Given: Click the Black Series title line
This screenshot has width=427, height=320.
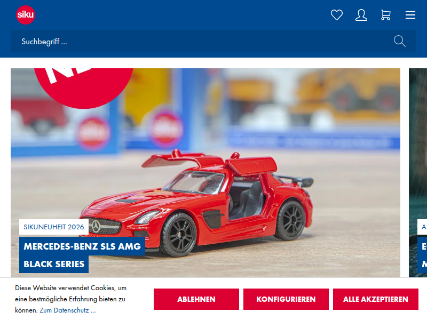Looking at the screenshot, I should point(54,264).
